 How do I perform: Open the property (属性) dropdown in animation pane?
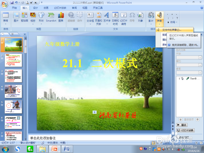coord(200,65)
